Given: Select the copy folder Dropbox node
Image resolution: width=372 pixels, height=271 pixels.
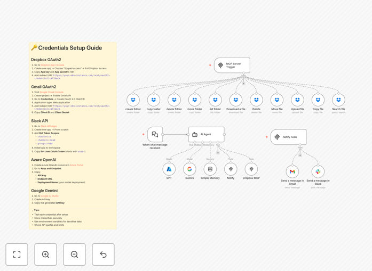Looking at the screenshot, I should click(x=154, y=100).
